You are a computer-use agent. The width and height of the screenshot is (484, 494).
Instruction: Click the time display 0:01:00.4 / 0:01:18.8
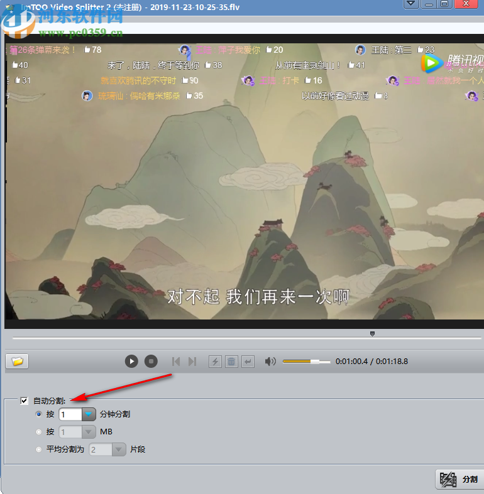pos(371,362)
